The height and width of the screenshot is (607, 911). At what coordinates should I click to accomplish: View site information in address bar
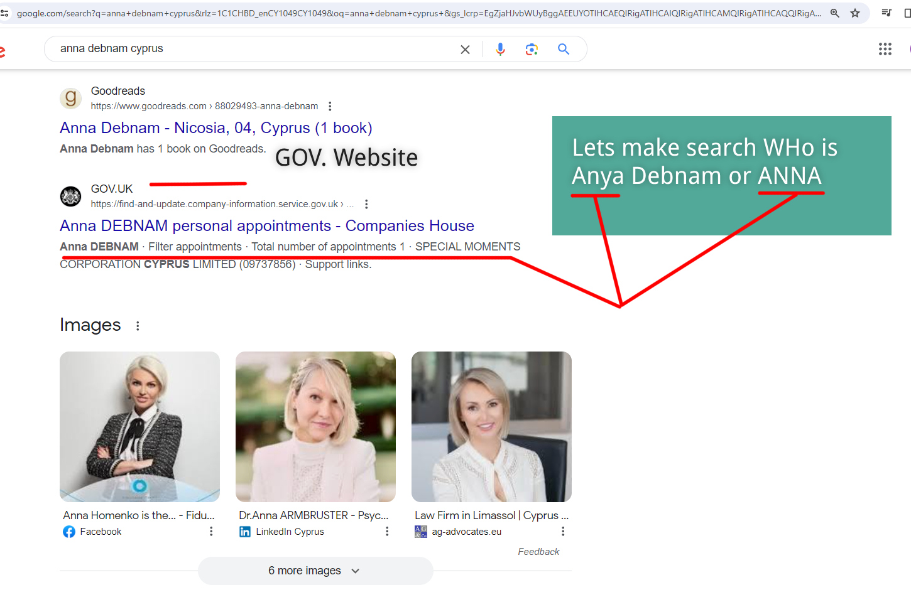tap(5, 13)
